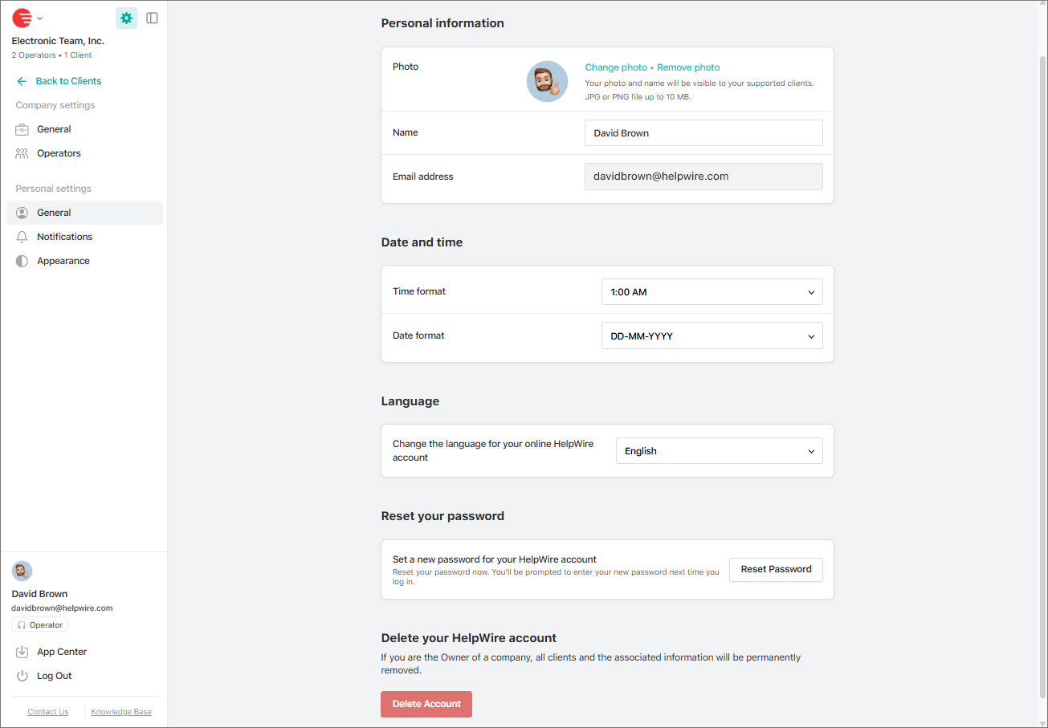Select General under Personal settings
The width and height of the screenshot is (1048, 728).
coord(54,212)
